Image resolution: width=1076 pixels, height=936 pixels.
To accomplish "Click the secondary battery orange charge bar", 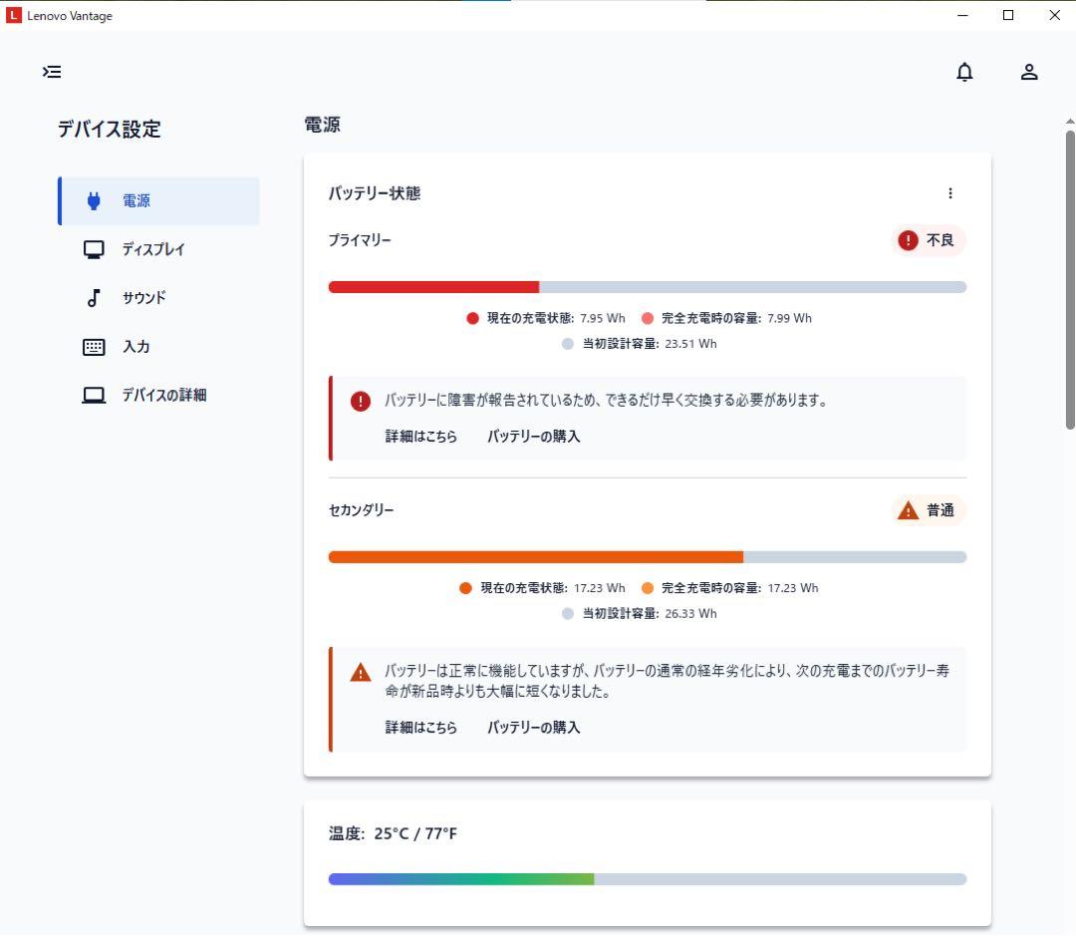I will pos(536,557).
